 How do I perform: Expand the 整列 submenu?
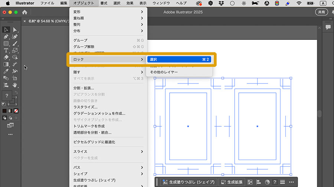pos(108,25)
